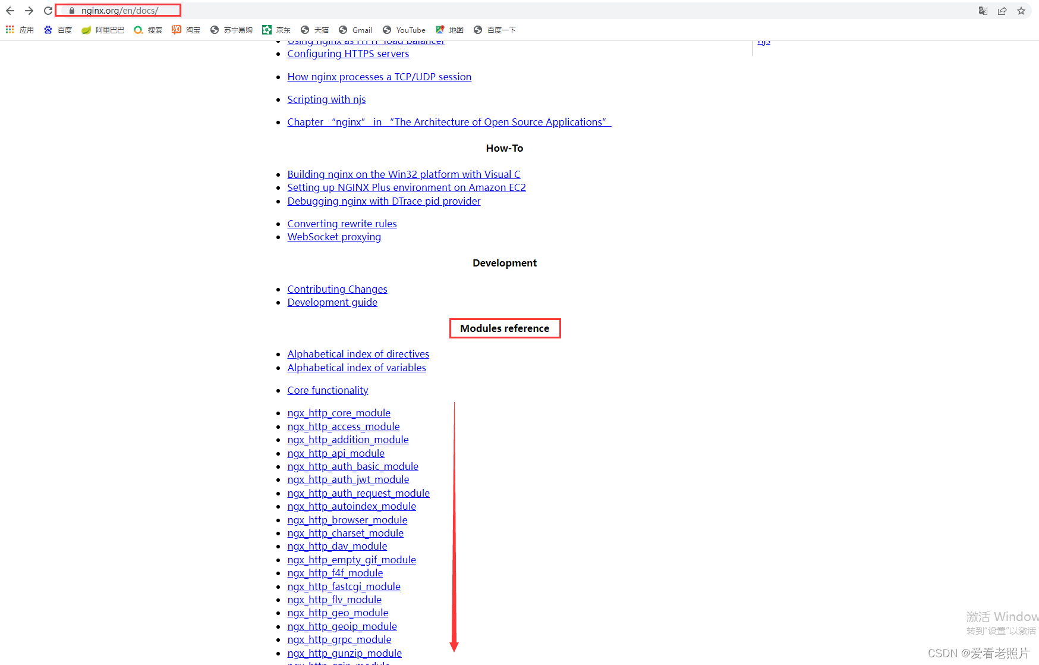Screen dimensions: 1039x665
Task: Open ngx_http_auth_jwt_module link
Action: pyautogui.click(x=348, y=479)
